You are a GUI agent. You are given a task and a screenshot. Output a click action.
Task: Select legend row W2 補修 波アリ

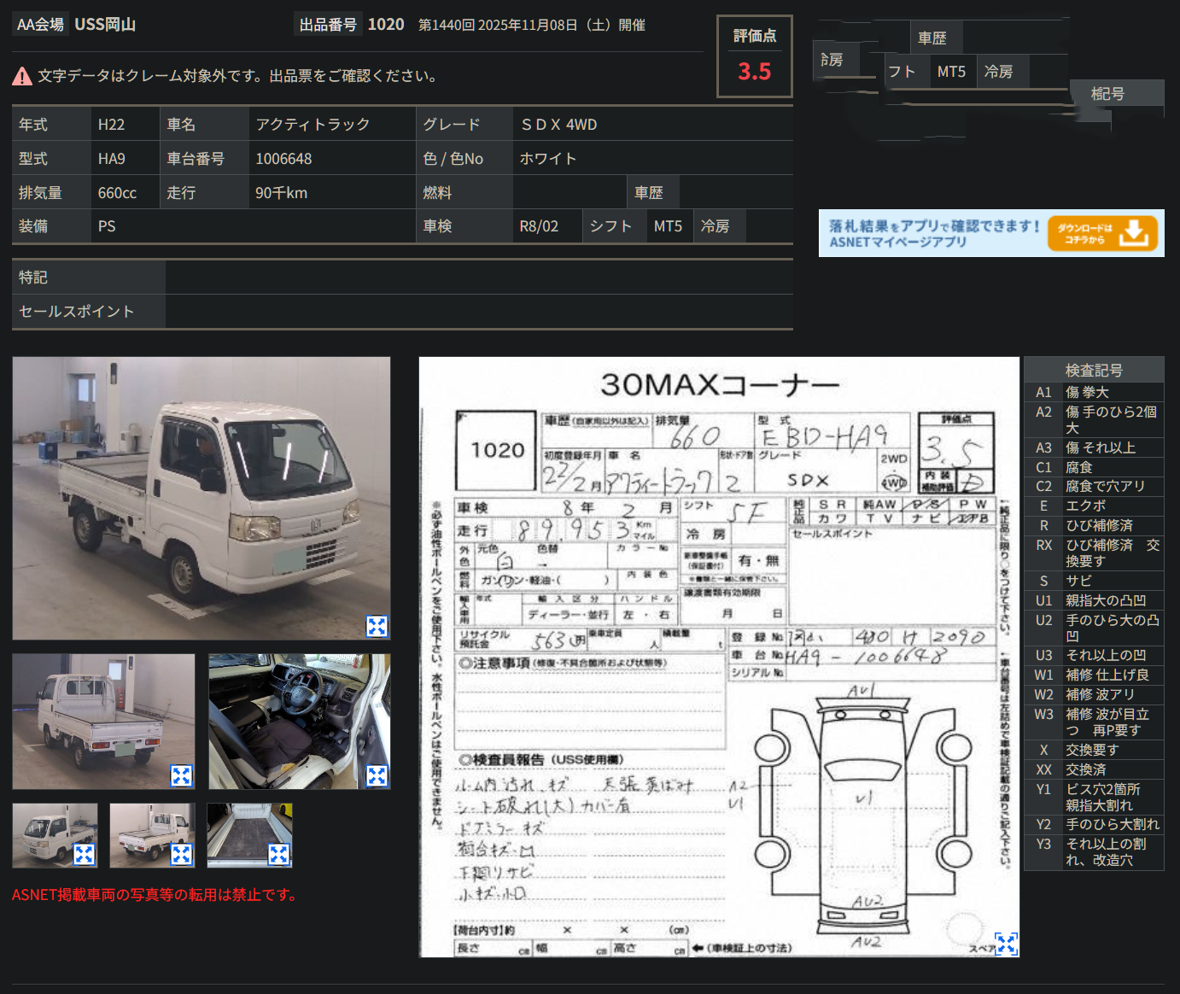point(1094,694)
